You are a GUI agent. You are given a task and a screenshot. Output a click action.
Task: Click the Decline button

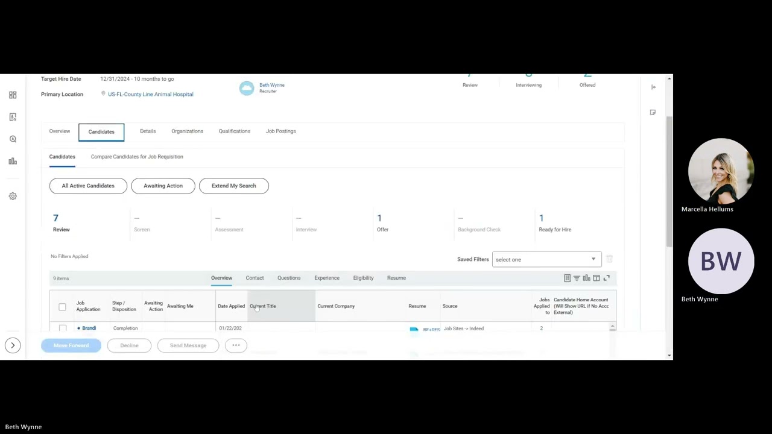click(x=129, y=345)
